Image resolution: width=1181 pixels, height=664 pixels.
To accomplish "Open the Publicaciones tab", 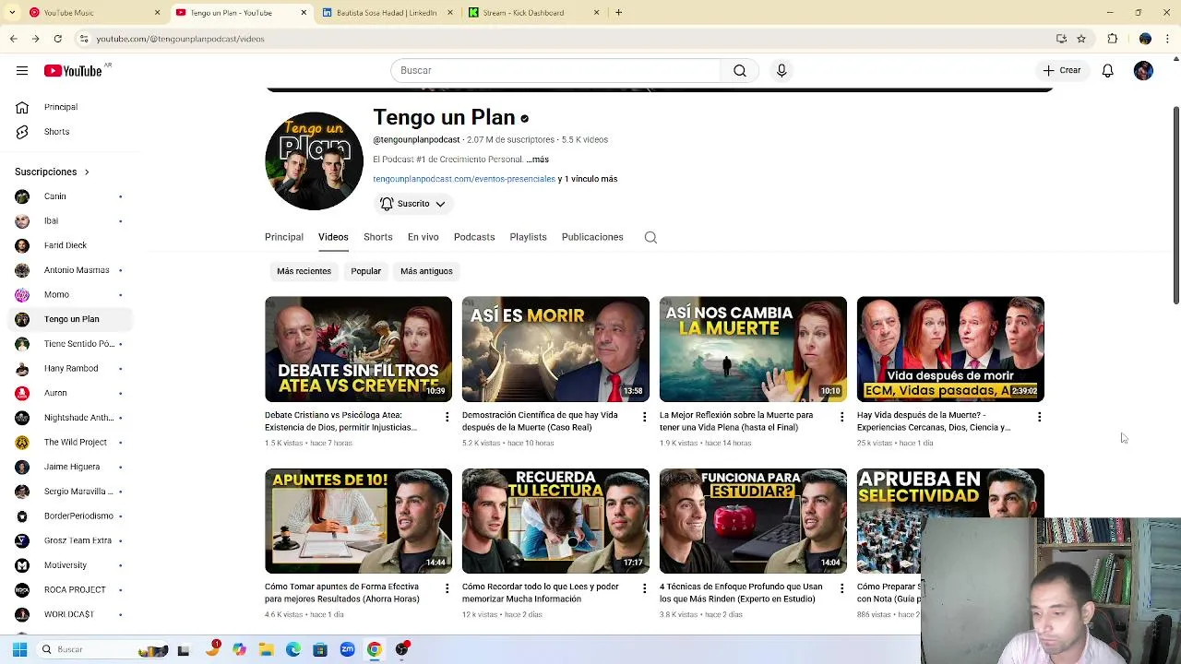I will [x=592, y=237].
